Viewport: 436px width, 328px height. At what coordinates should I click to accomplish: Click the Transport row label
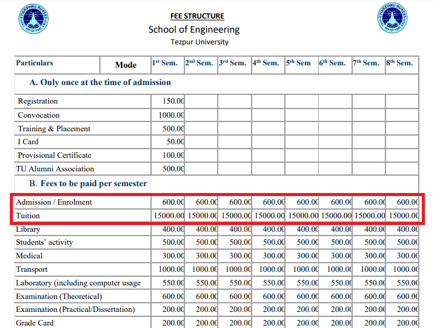pyautogui.click(x=31, y=269)
